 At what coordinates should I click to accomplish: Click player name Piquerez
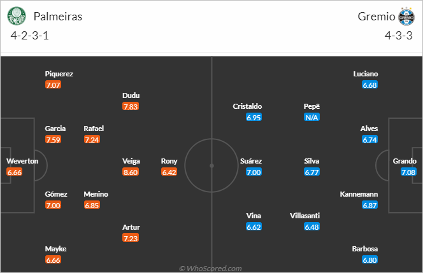[x=59, y=74]
